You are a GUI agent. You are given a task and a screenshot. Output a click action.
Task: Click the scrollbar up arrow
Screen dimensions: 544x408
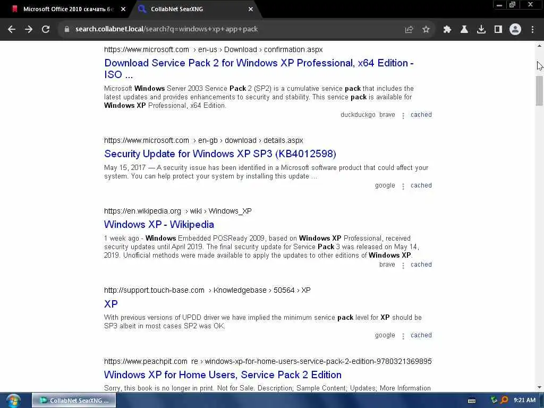tap(539, 46)
